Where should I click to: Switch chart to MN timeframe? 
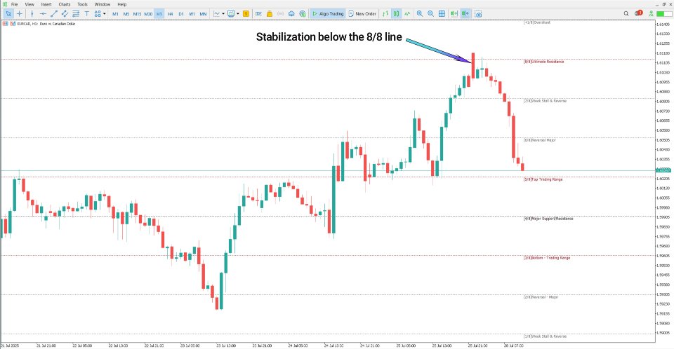203,14
